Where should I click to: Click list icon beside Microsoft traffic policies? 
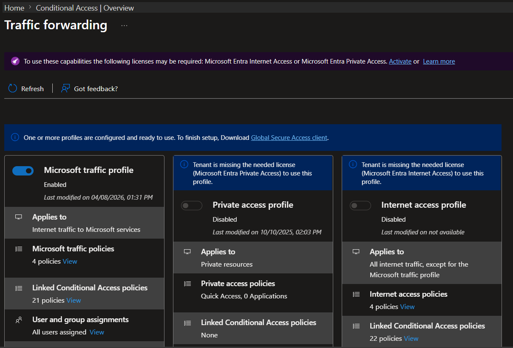coord(18,249)
